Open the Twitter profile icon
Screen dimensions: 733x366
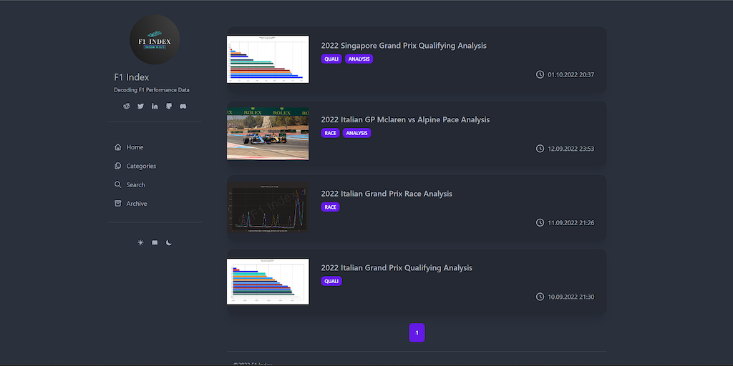[x=140, y=106]
